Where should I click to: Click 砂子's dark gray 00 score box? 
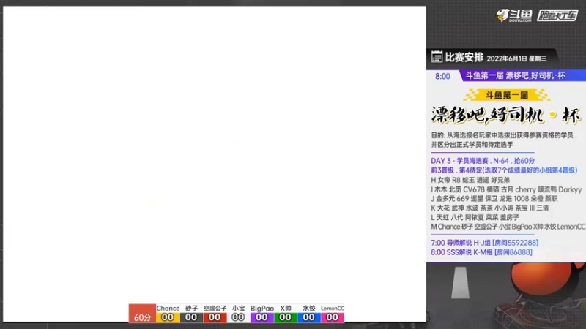[x=191, y=317]
